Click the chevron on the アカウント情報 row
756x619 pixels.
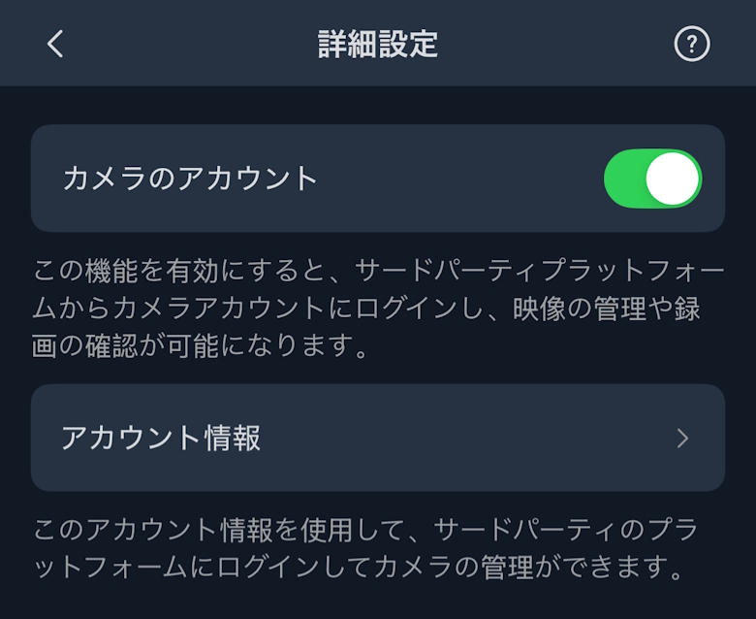click(x=682, y=439)
